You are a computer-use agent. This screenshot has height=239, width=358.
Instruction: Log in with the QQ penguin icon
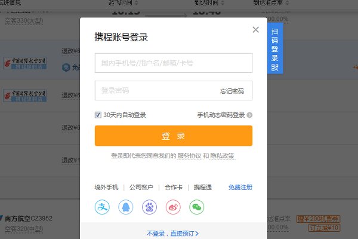(x=125, y=207)
